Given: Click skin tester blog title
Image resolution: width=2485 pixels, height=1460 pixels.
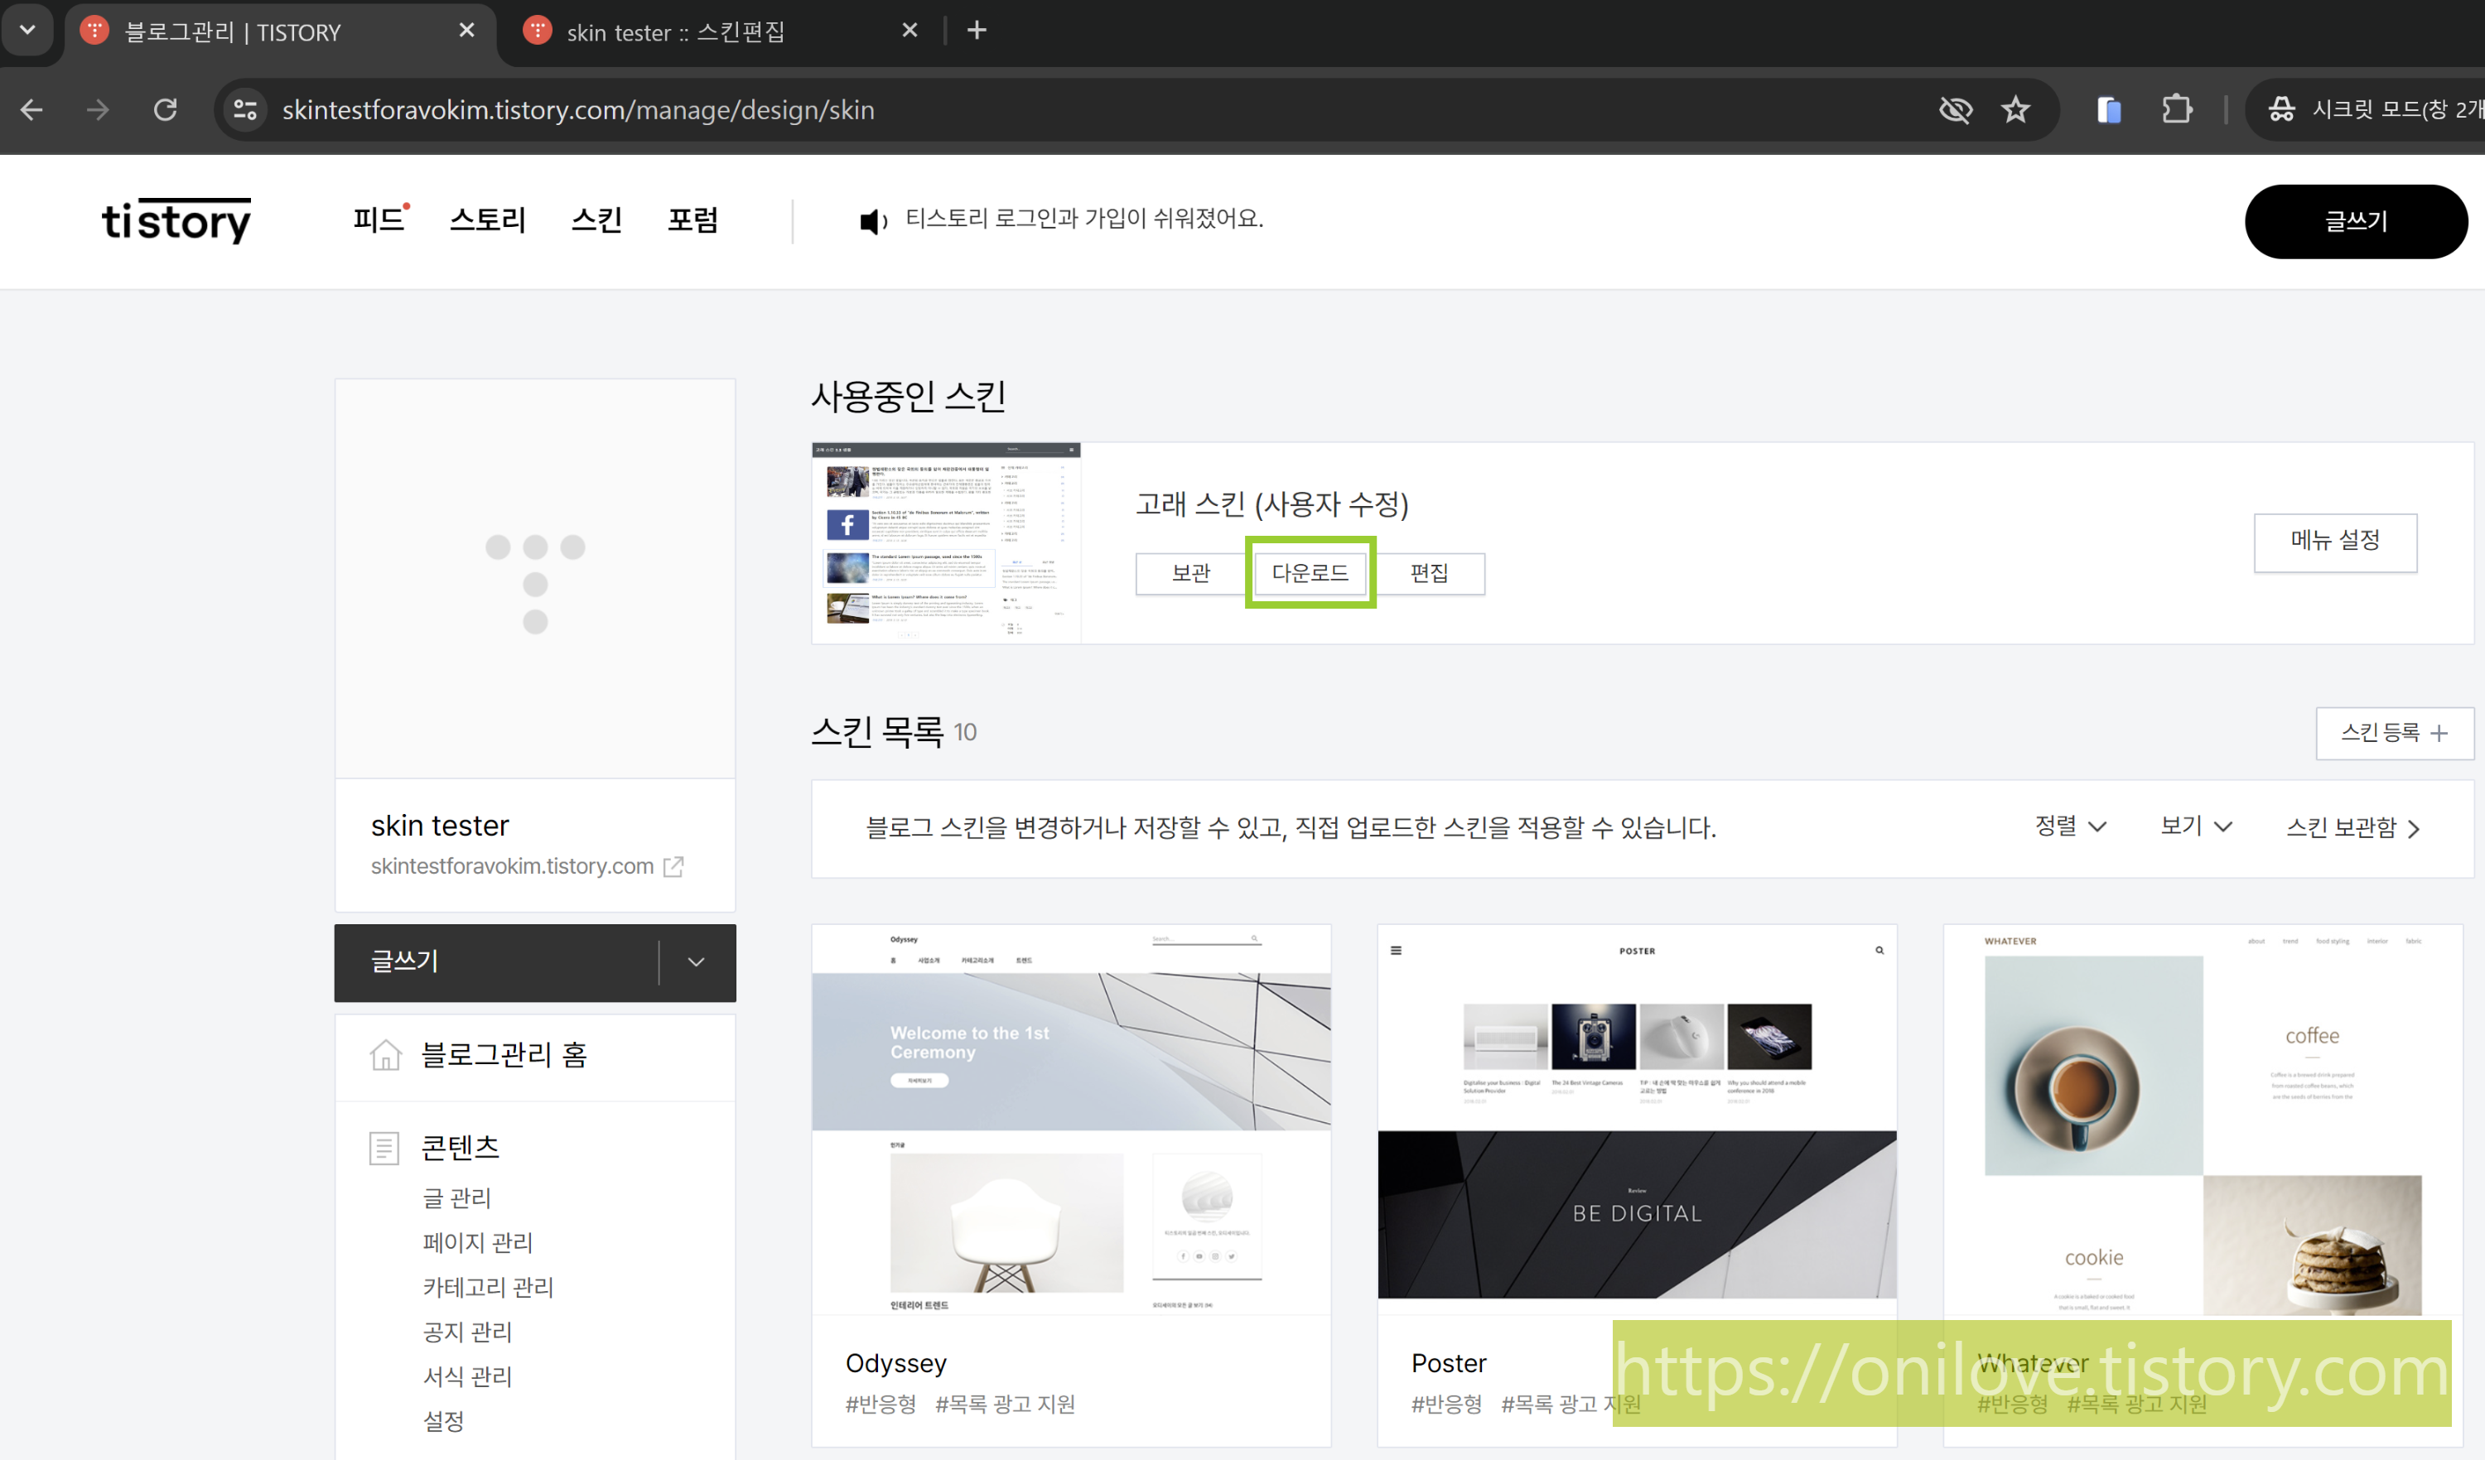Looking at the screenshot, I should tap(440, 825).
